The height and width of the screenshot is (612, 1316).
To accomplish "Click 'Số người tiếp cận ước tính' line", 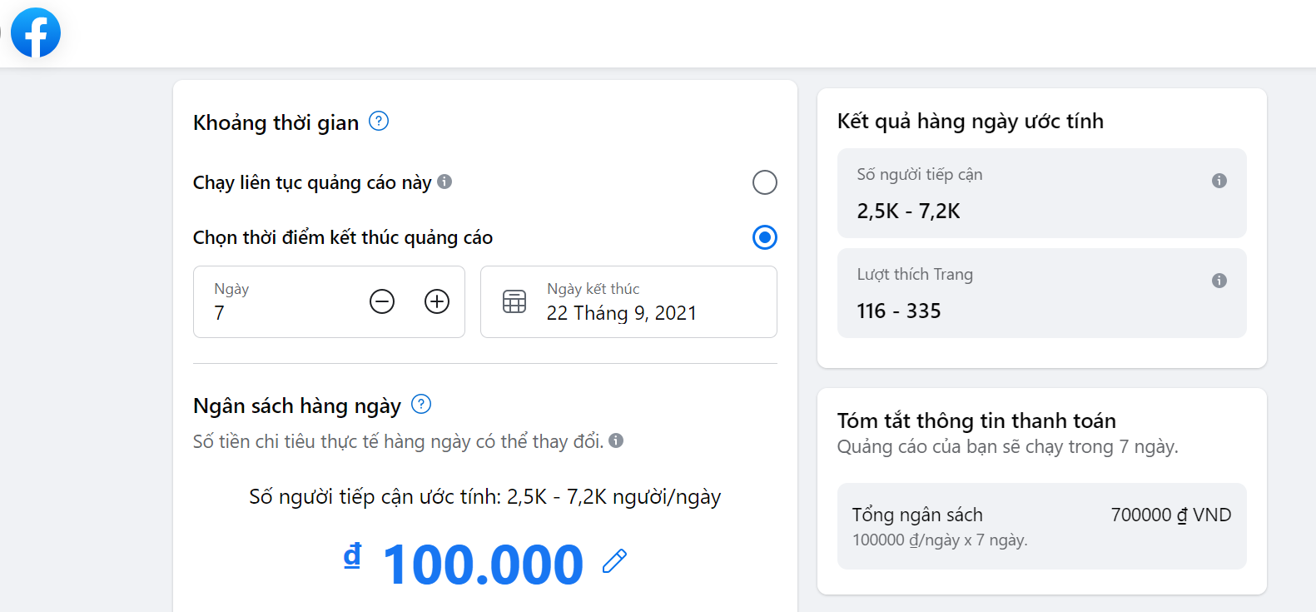I will (485, 497).
